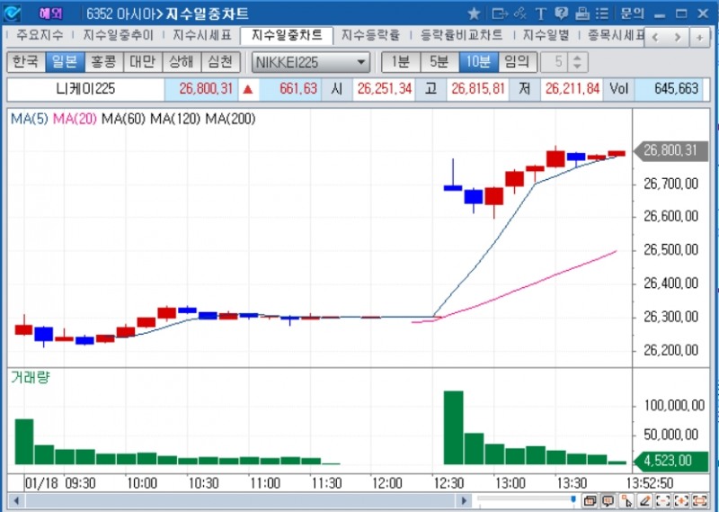
Task: Add a tab with the plus button
Action: 700,37
